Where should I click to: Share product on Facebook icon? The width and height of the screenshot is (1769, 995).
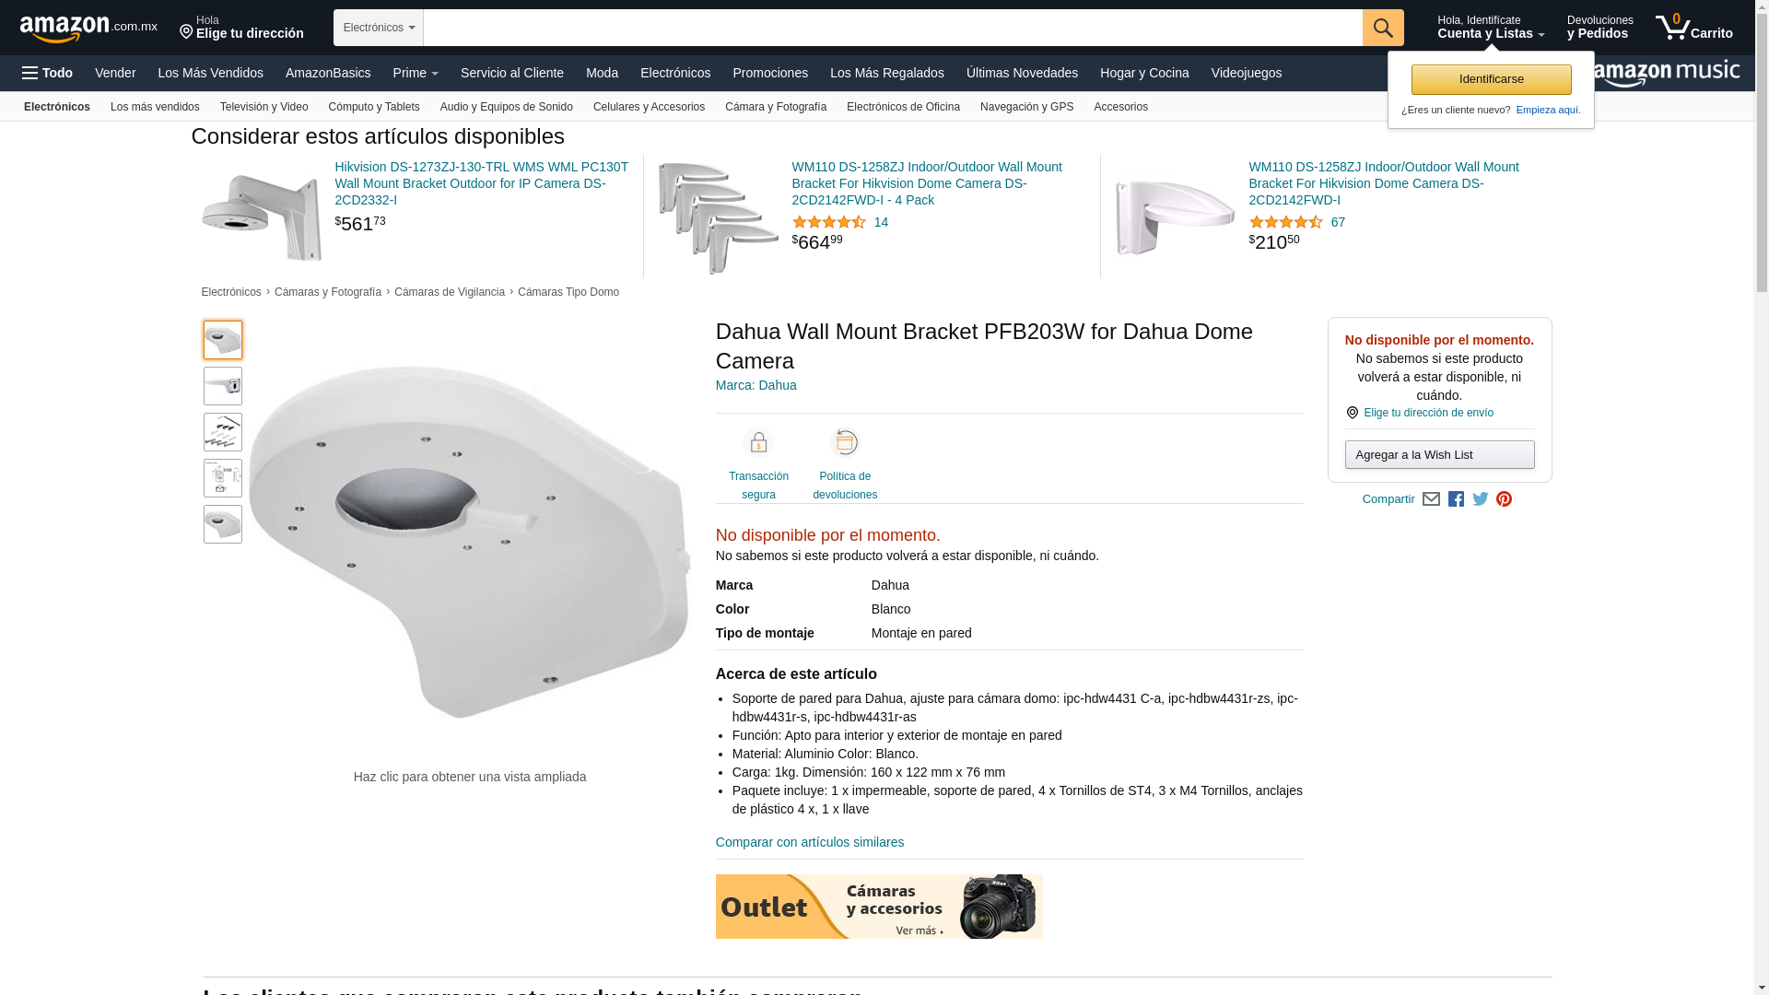tap(1456, 499)
